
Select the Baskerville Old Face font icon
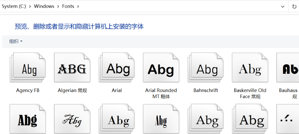[x=250, y=67]
